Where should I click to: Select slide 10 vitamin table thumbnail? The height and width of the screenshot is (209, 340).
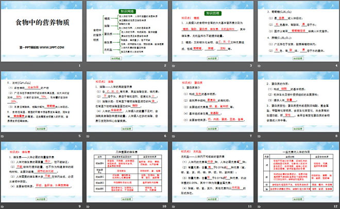click(x=127, y=172)
